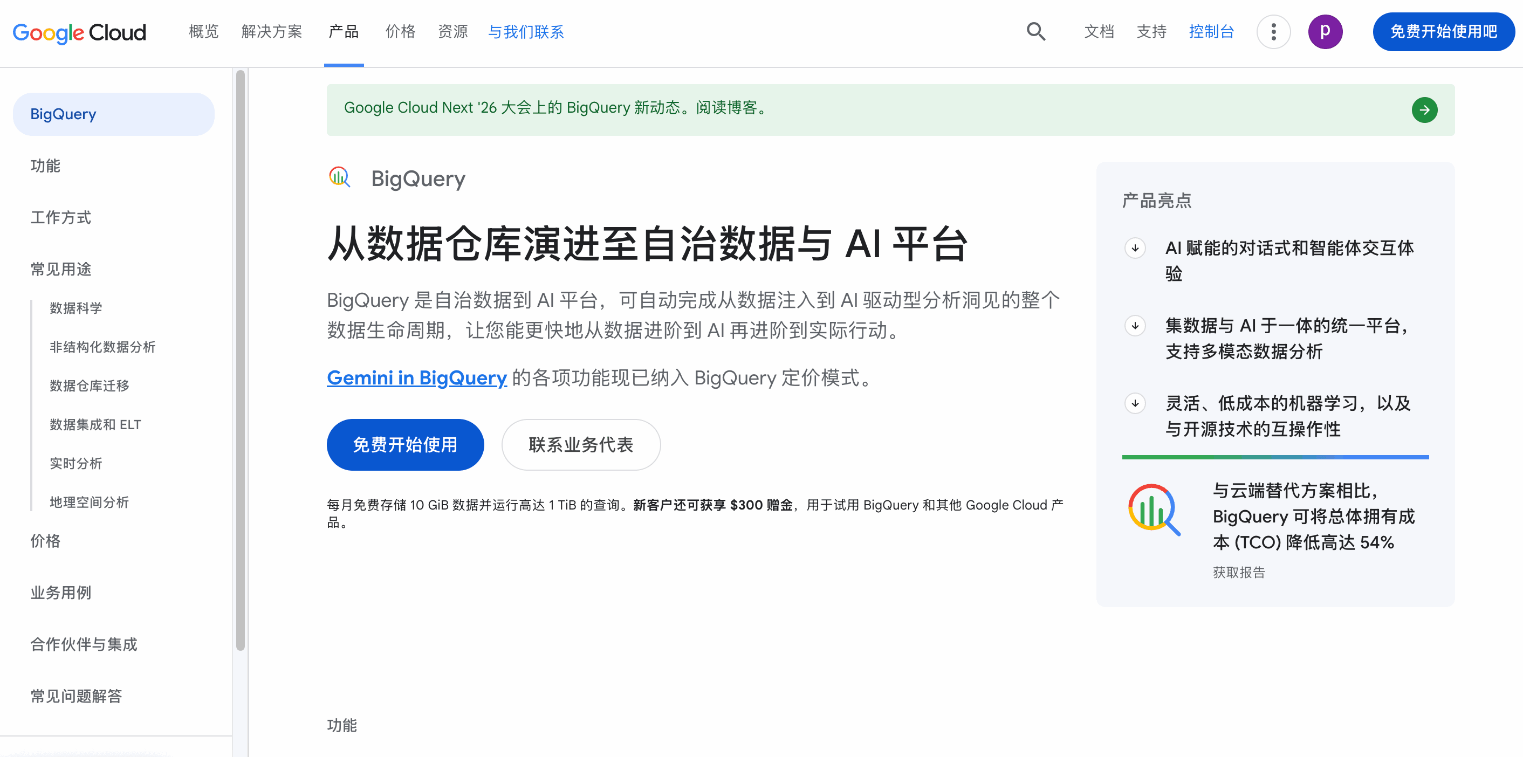Click the BigQuery product logo beside the title

click(x=339, y=177)
